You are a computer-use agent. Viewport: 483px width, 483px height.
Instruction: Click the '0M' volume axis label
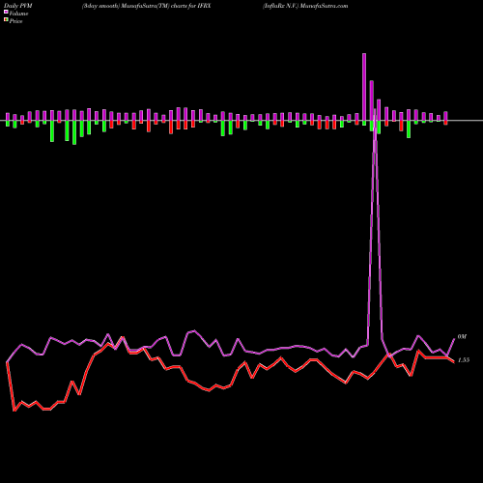(x=462, y=336)
